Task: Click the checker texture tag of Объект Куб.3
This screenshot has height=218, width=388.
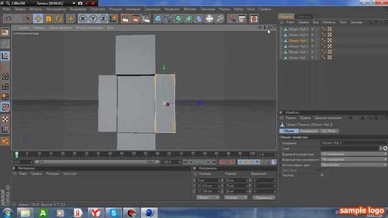Action: coord(330,41)
